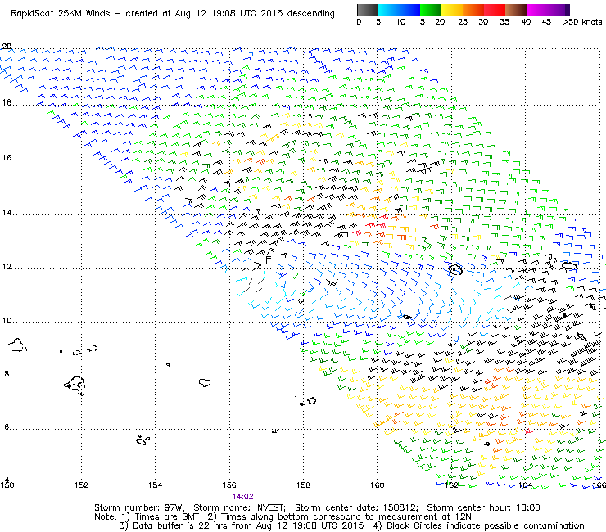The height and width of the screenshot is (532, 606).
Task: Click latitude label 8 on left axis
Action: [x=7, y=374]
